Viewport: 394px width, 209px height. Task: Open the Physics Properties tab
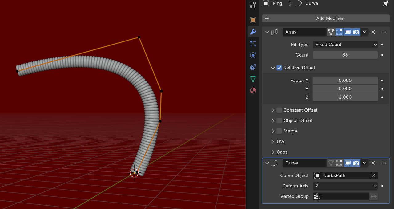253,55
